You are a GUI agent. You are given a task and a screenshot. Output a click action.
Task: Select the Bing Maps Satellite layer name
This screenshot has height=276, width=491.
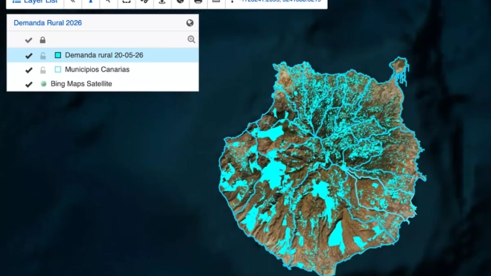point(81,84)
